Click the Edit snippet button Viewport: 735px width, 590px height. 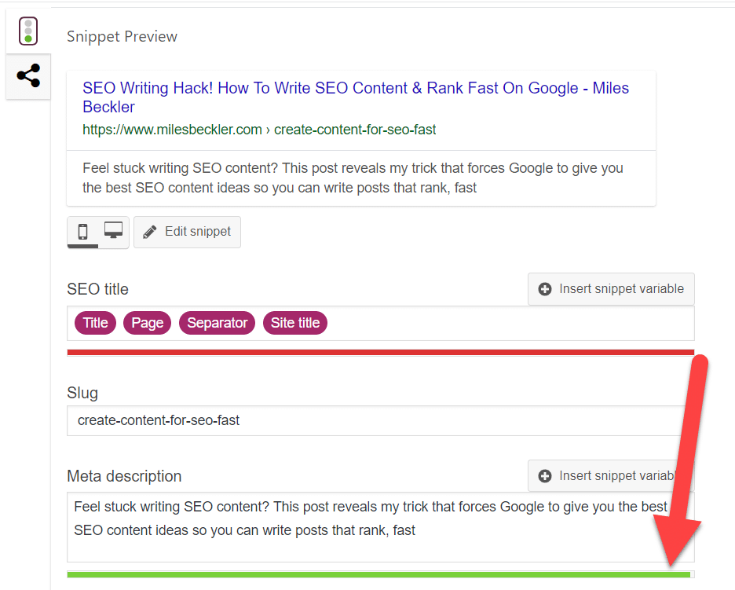(x=187, y=231)
